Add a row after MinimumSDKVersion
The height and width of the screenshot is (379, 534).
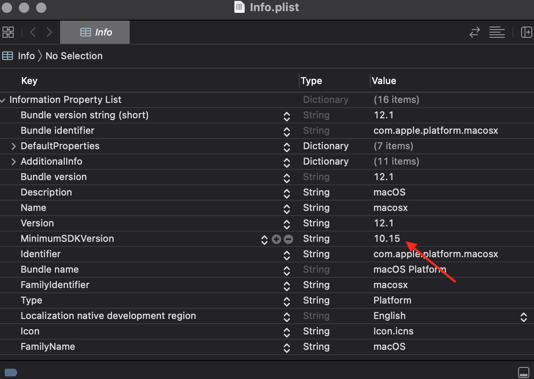pyautogui.click(x=276, y=239)
